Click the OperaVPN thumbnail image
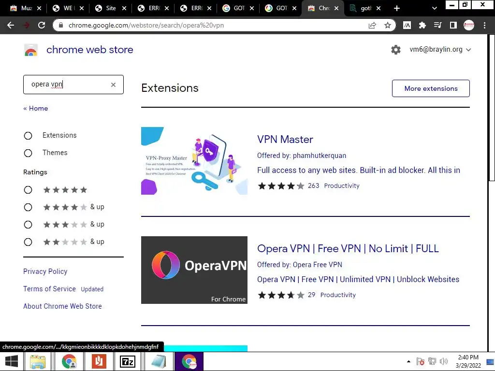495x371 pixels. tap(194, 270)
